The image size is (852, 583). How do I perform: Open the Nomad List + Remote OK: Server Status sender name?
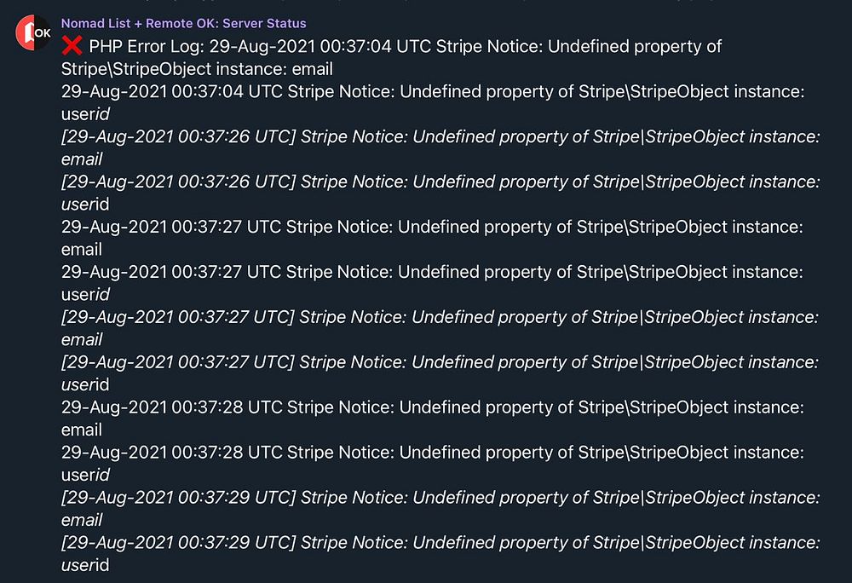[x=184, y=23]
